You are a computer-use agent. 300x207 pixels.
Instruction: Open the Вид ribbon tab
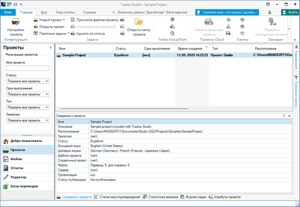pyautogui.click(x=44, y=11)
